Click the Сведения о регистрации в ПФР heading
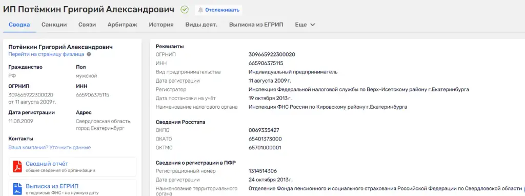Viewport: 525px width, 196px height. pyautogui.click(x=196, y=163)
